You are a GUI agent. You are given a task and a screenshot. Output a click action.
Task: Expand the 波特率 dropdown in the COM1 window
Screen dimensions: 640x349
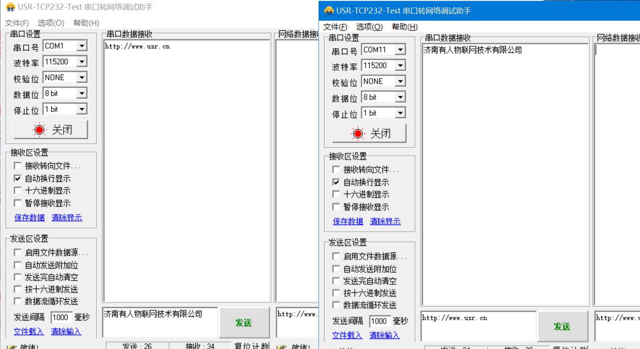click(x=82, y=62)
